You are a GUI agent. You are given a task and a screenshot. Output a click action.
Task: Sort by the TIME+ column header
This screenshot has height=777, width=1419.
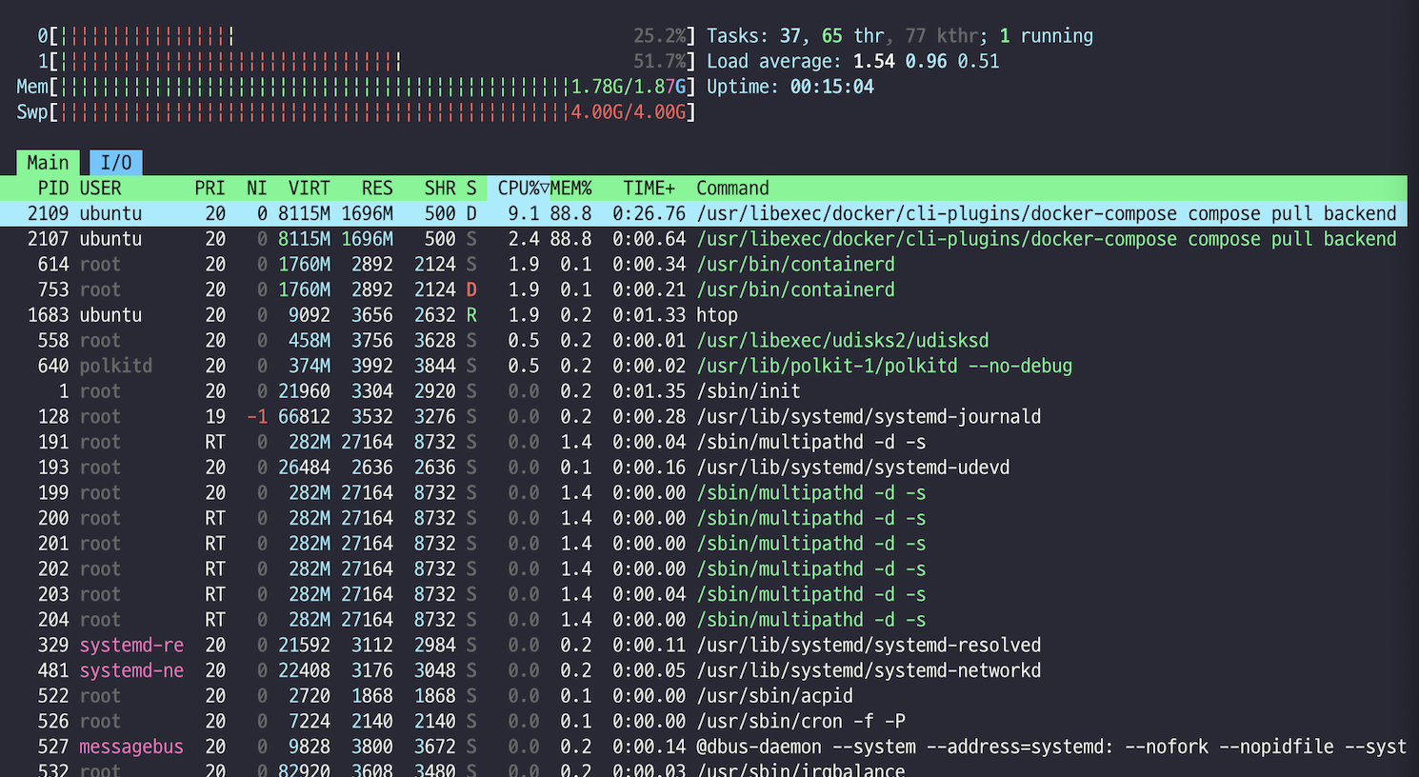(650, 189)
